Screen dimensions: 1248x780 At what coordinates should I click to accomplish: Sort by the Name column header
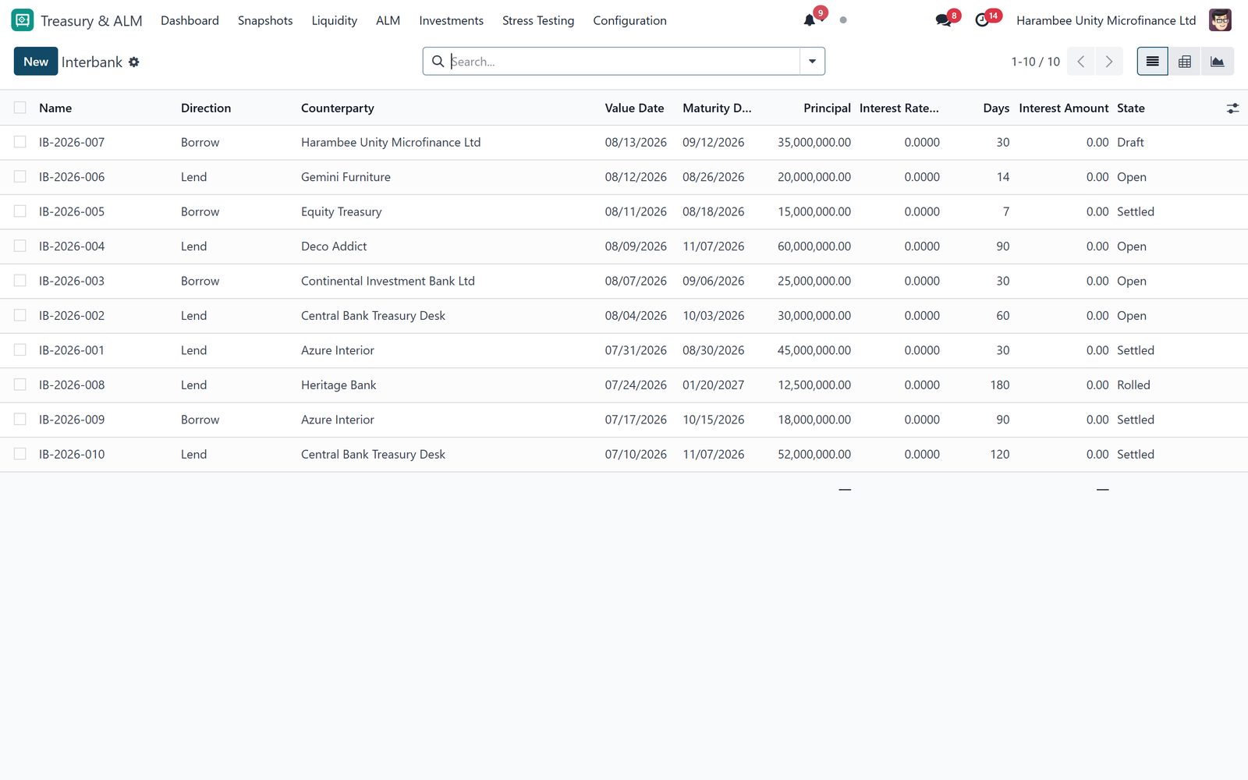coord(55,108)
